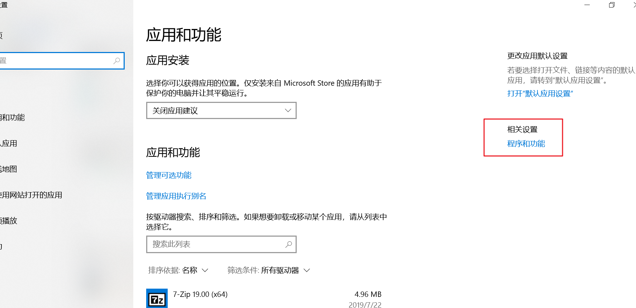Open the sidebar item 用网站打开的应用
This screenshot has width=636, height=308.
[31, 195]
